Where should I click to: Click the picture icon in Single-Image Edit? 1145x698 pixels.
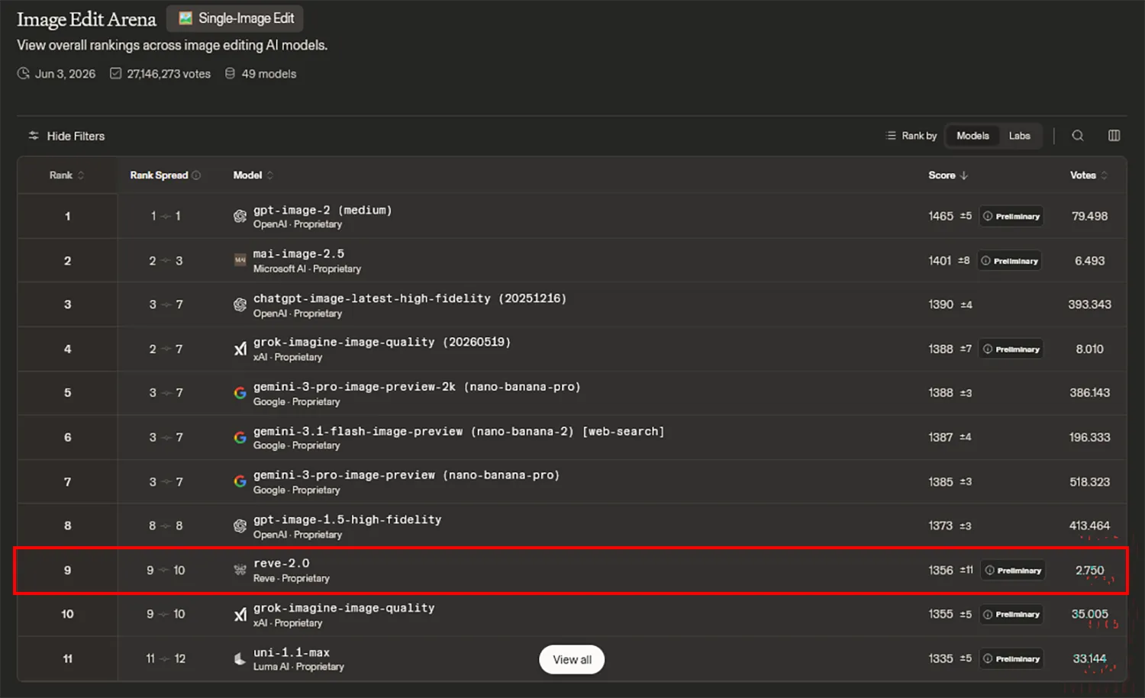[x=185, y=18]
